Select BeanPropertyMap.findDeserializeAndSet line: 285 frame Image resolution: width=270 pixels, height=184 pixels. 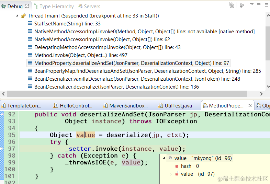coord(148,71)
